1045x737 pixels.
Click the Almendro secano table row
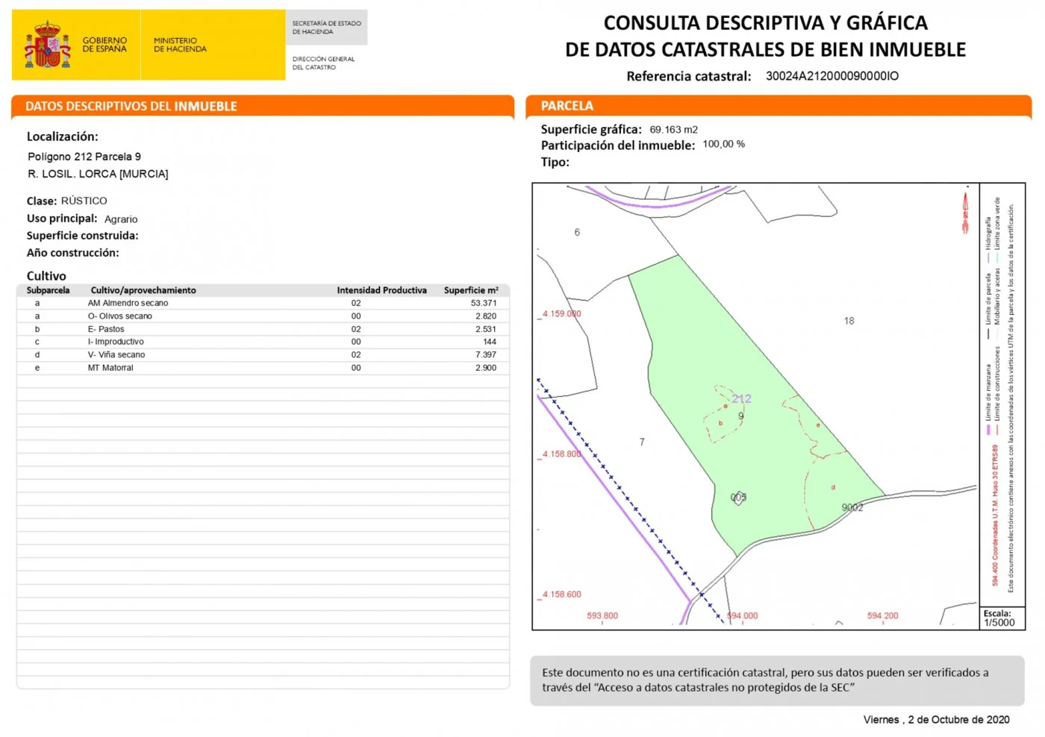pos(263,303)
